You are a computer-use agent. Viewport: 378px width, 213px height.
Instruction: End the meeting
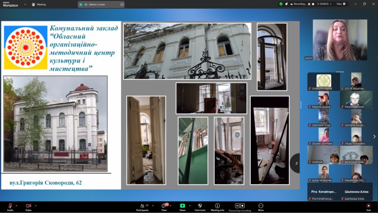369,206
